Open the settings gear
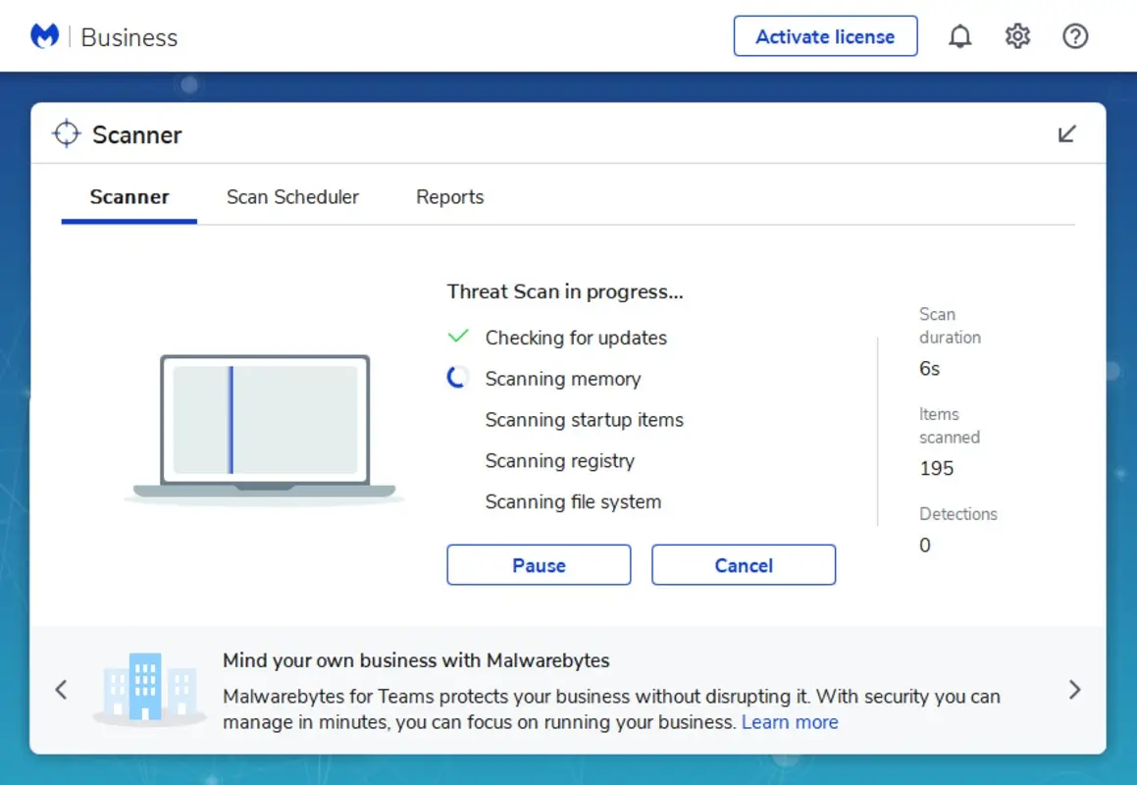 [1017, 36]
